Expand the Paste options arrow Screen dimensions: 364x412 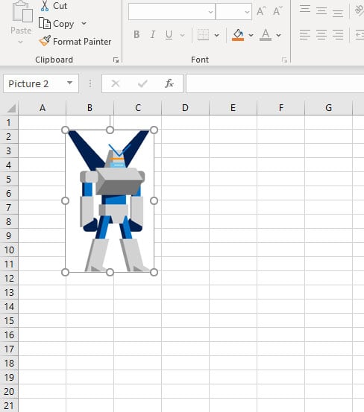(21, 42)
